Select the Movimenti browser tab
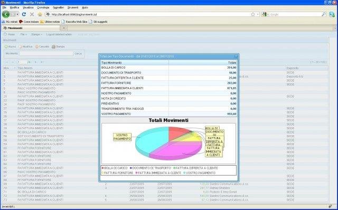The width and height of the screenshot is (338, 210). coord(30,28)
